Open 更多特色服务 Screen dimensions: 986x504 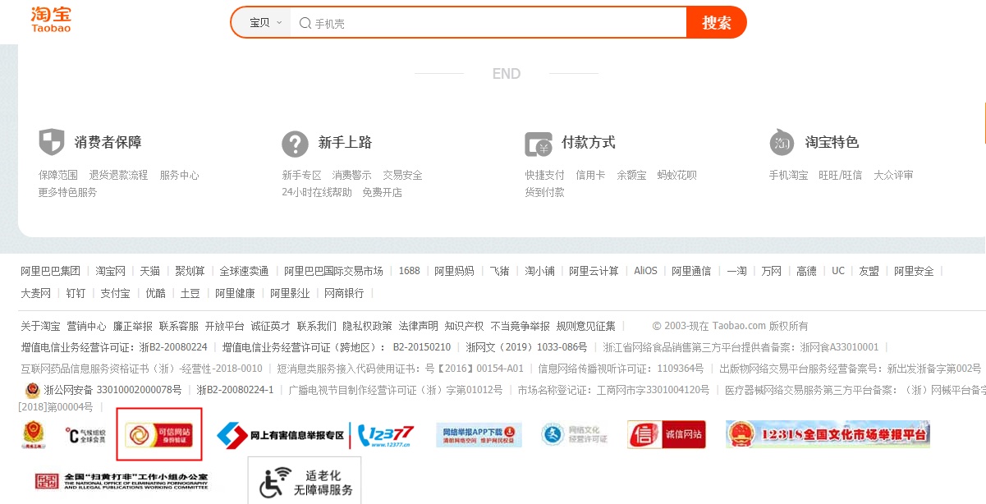coord(68,192)
